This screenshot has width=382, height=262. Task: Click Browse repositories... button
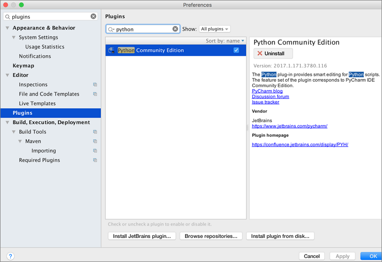coord(211,236)
